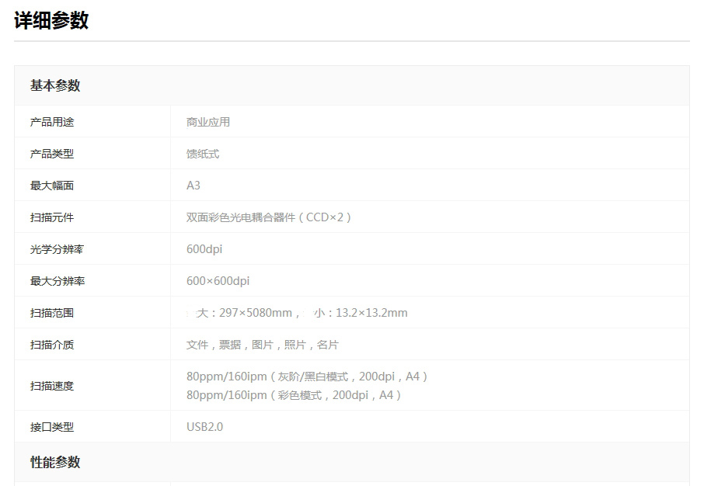The width and height of the screenshot is (711, 486).
Task: Select the A3 format value
Action: (x=193, y=186)
